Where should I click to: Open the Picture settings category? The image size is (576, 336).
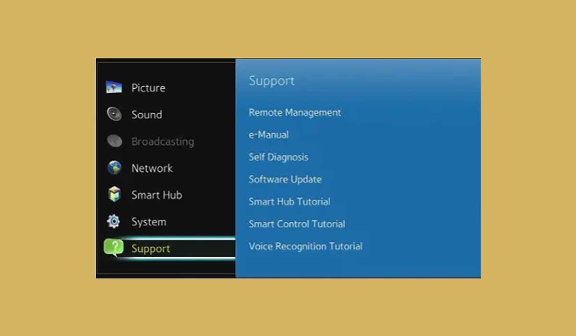pos(148,88)
